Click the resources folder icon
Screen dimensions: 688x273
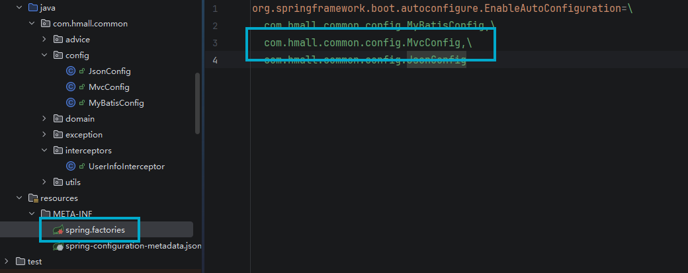pyautogui.click(x=33, y=198)
